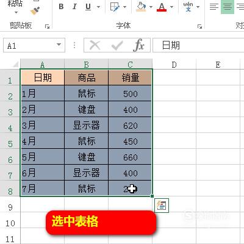Open fill color dropdown arrow
This screenshot has height=244, width=244.
[x=151, y=7]
